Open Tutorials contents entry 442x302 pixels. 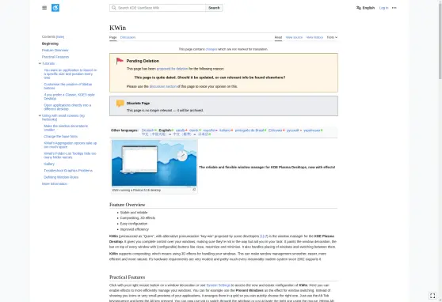(x=48, y=63)
